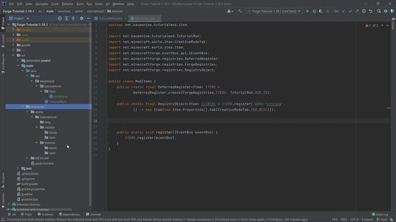Hide the Project panel with minus icon
The image size is (396, 222).
click(x=88, y=18)
